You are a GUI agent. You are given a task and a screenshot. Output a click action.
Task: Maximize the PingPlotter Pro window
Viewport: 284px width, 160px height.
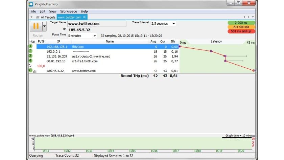[x=238, y=3]
